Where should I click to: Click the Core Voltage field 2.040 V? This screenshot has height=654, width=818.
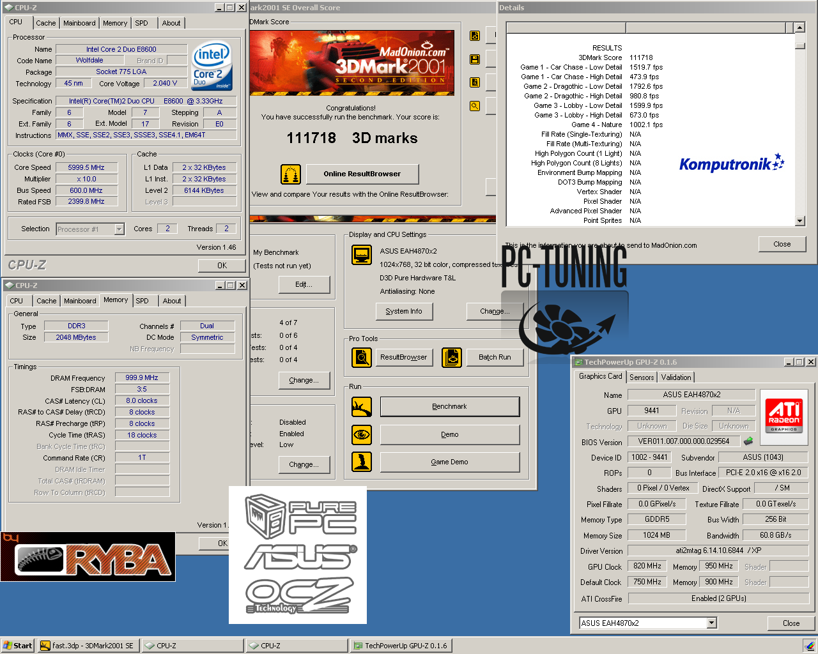tap(166, 83)
